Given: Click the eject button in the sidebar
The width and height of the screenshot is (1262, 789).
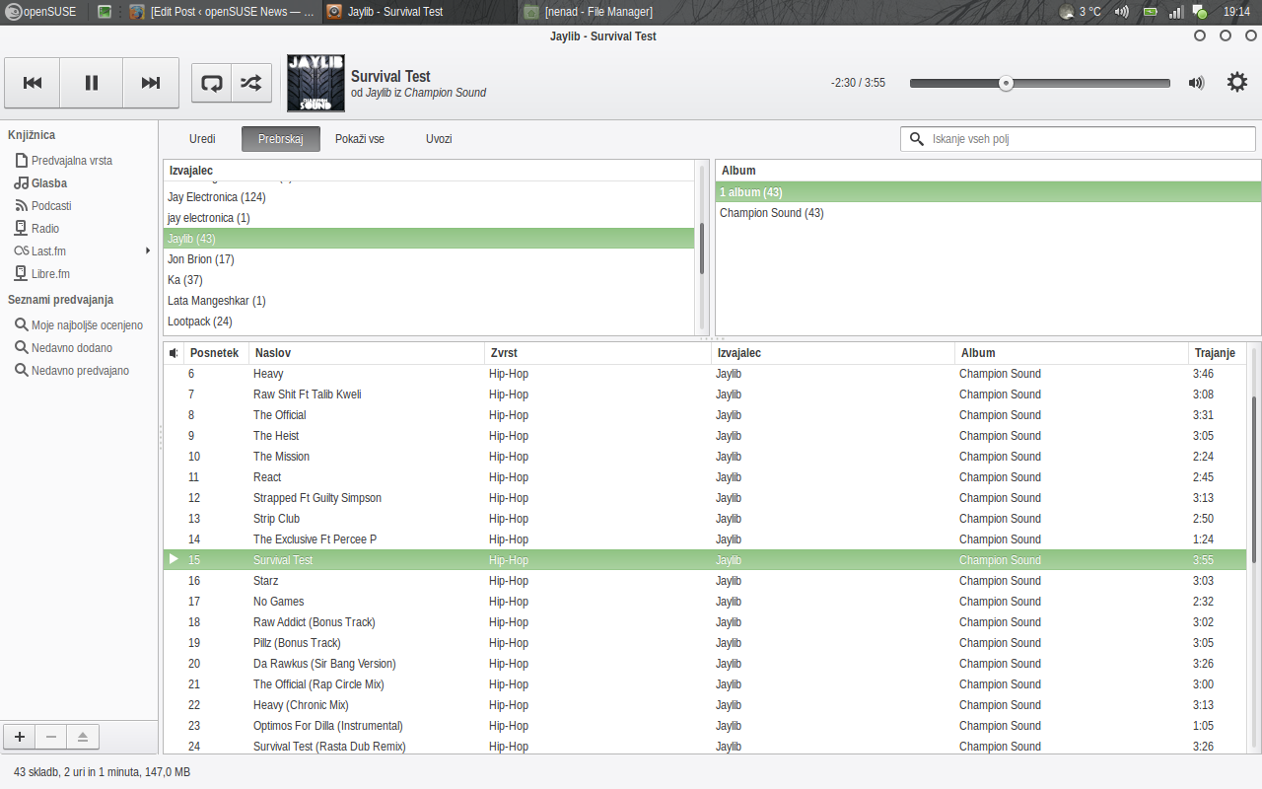Looking at the screenshot, I should [x=83, y=736].
